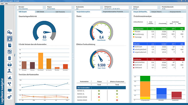
Task: Click the book icon in sidebar
Action: pos(9,45)
